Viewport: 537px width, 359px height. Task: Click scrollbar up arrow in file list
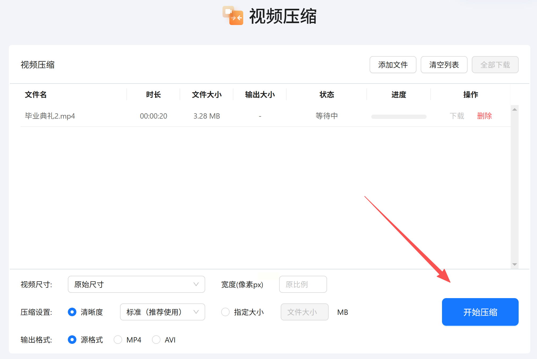coord(514,110)
